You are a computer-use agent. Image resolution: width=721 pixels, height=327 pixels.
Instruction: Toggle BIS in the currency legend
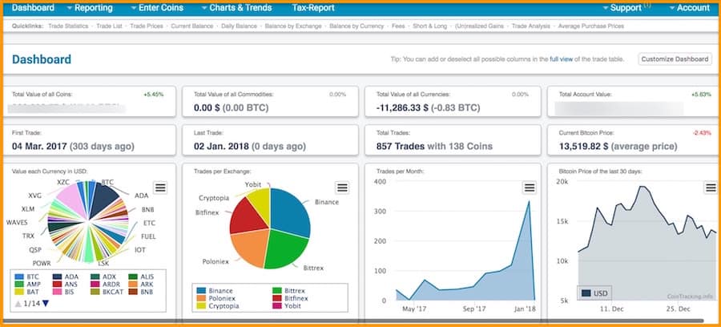pyautogui.click(x=64, y=292)
